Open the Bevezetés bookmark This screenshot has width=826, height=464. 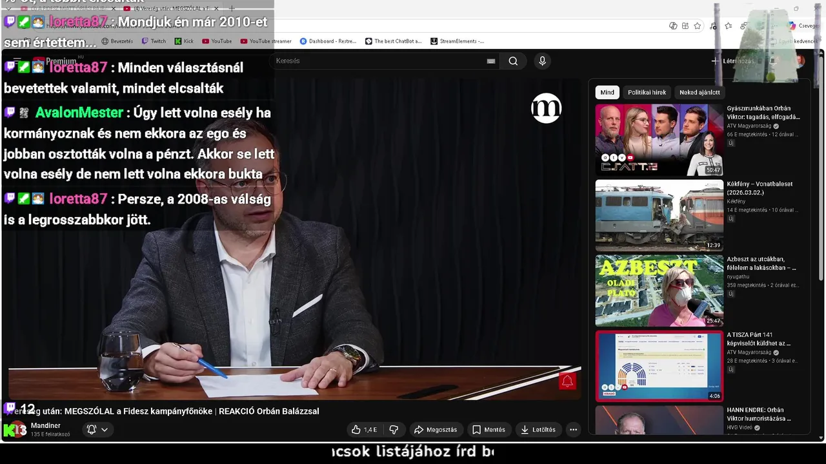point(117,41)
